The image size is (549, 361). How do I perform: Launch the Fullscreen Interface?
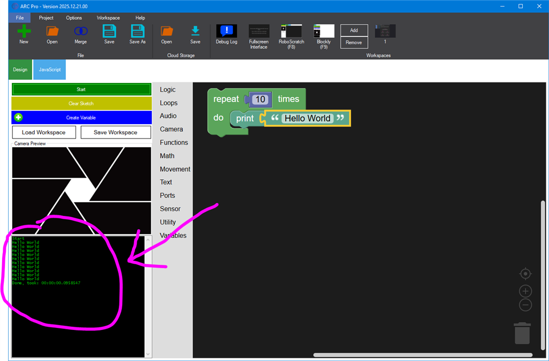click(259, 32)
